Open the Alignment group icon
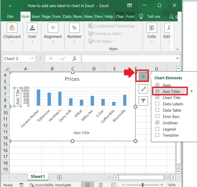Image resolution: width=197 pixels, height=187 pixels. tap(53, 28)
